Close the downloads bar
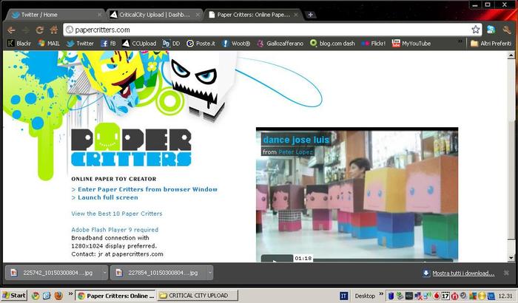 point(506,273)
